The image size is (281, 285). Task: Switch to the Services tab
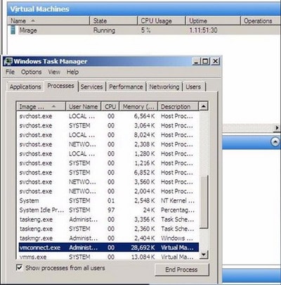coord(91,87)
